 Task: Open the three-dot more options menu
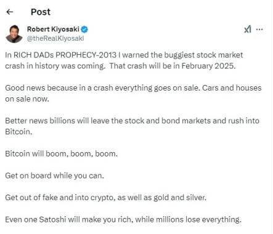click(259, 29)
